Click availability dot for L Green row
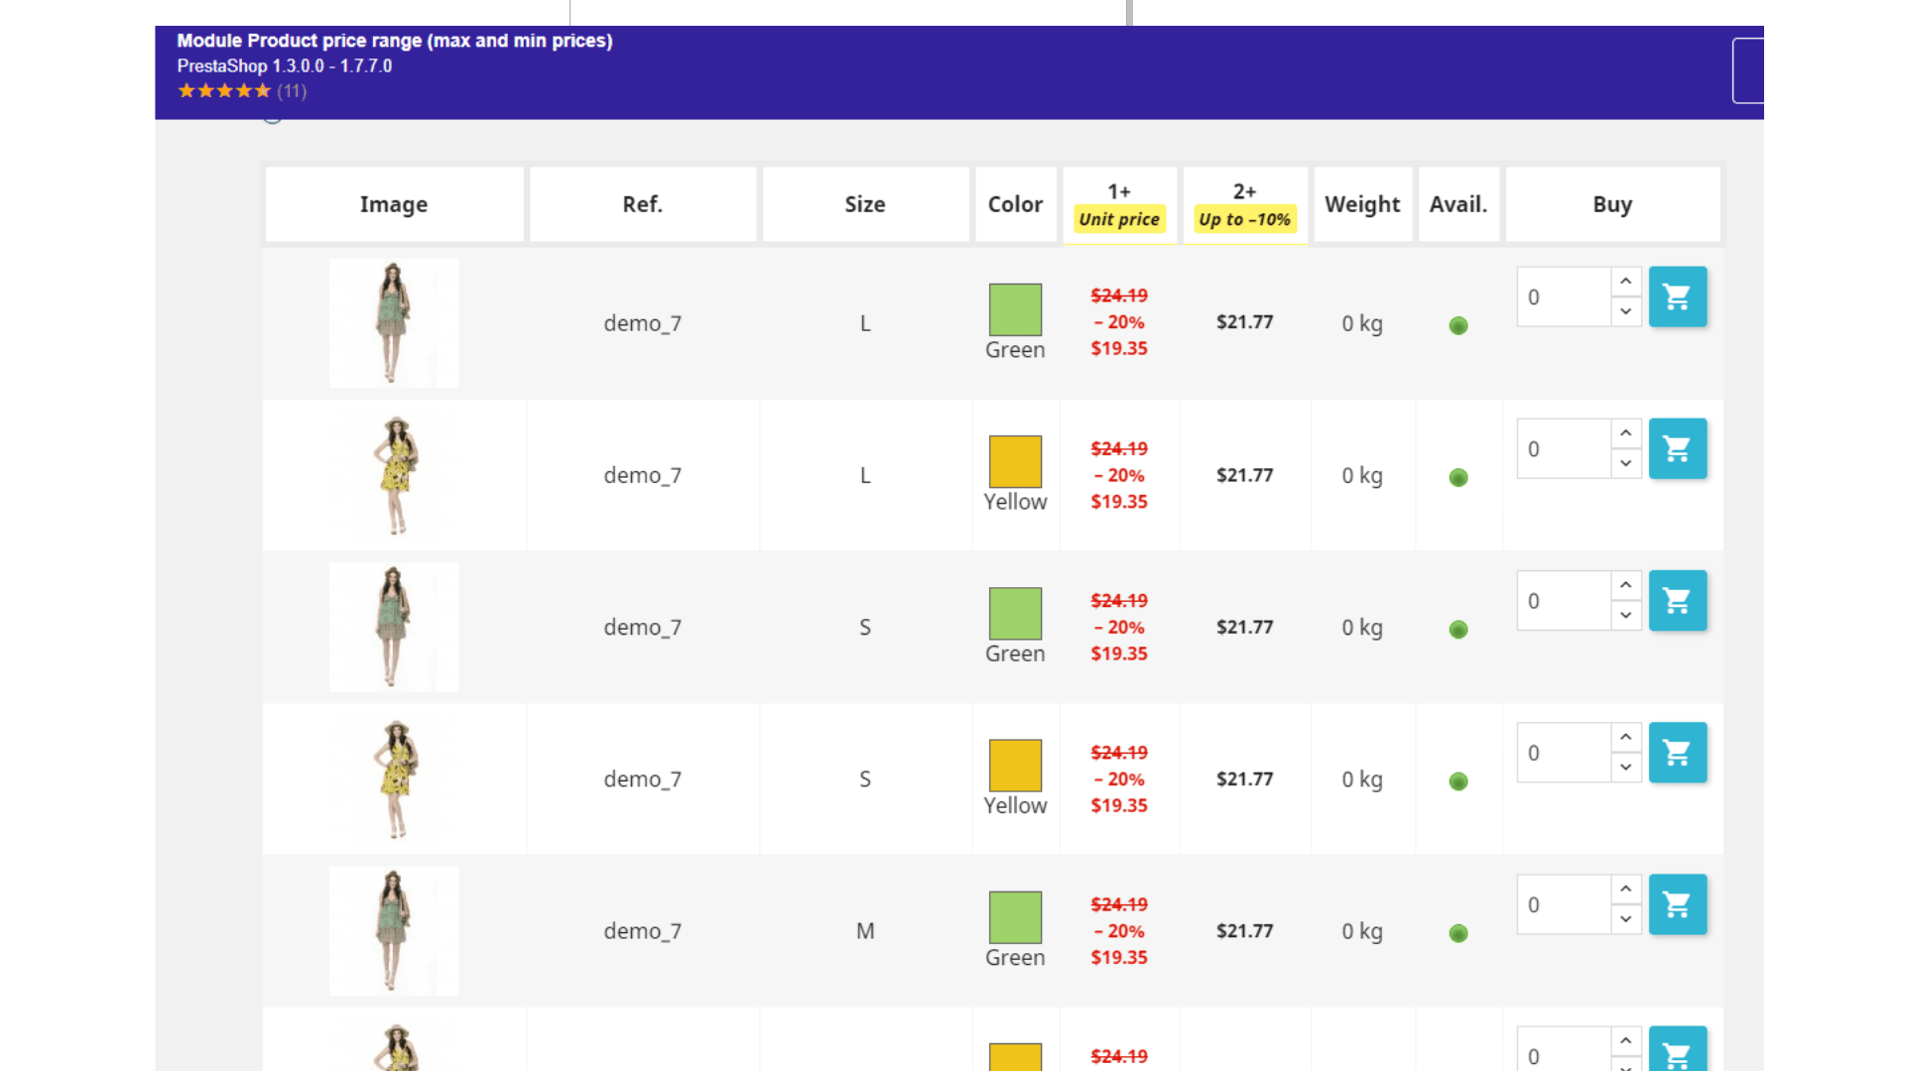Screen dimensions: 1905x1071 pyautogui.click(x=1459, y=325)
